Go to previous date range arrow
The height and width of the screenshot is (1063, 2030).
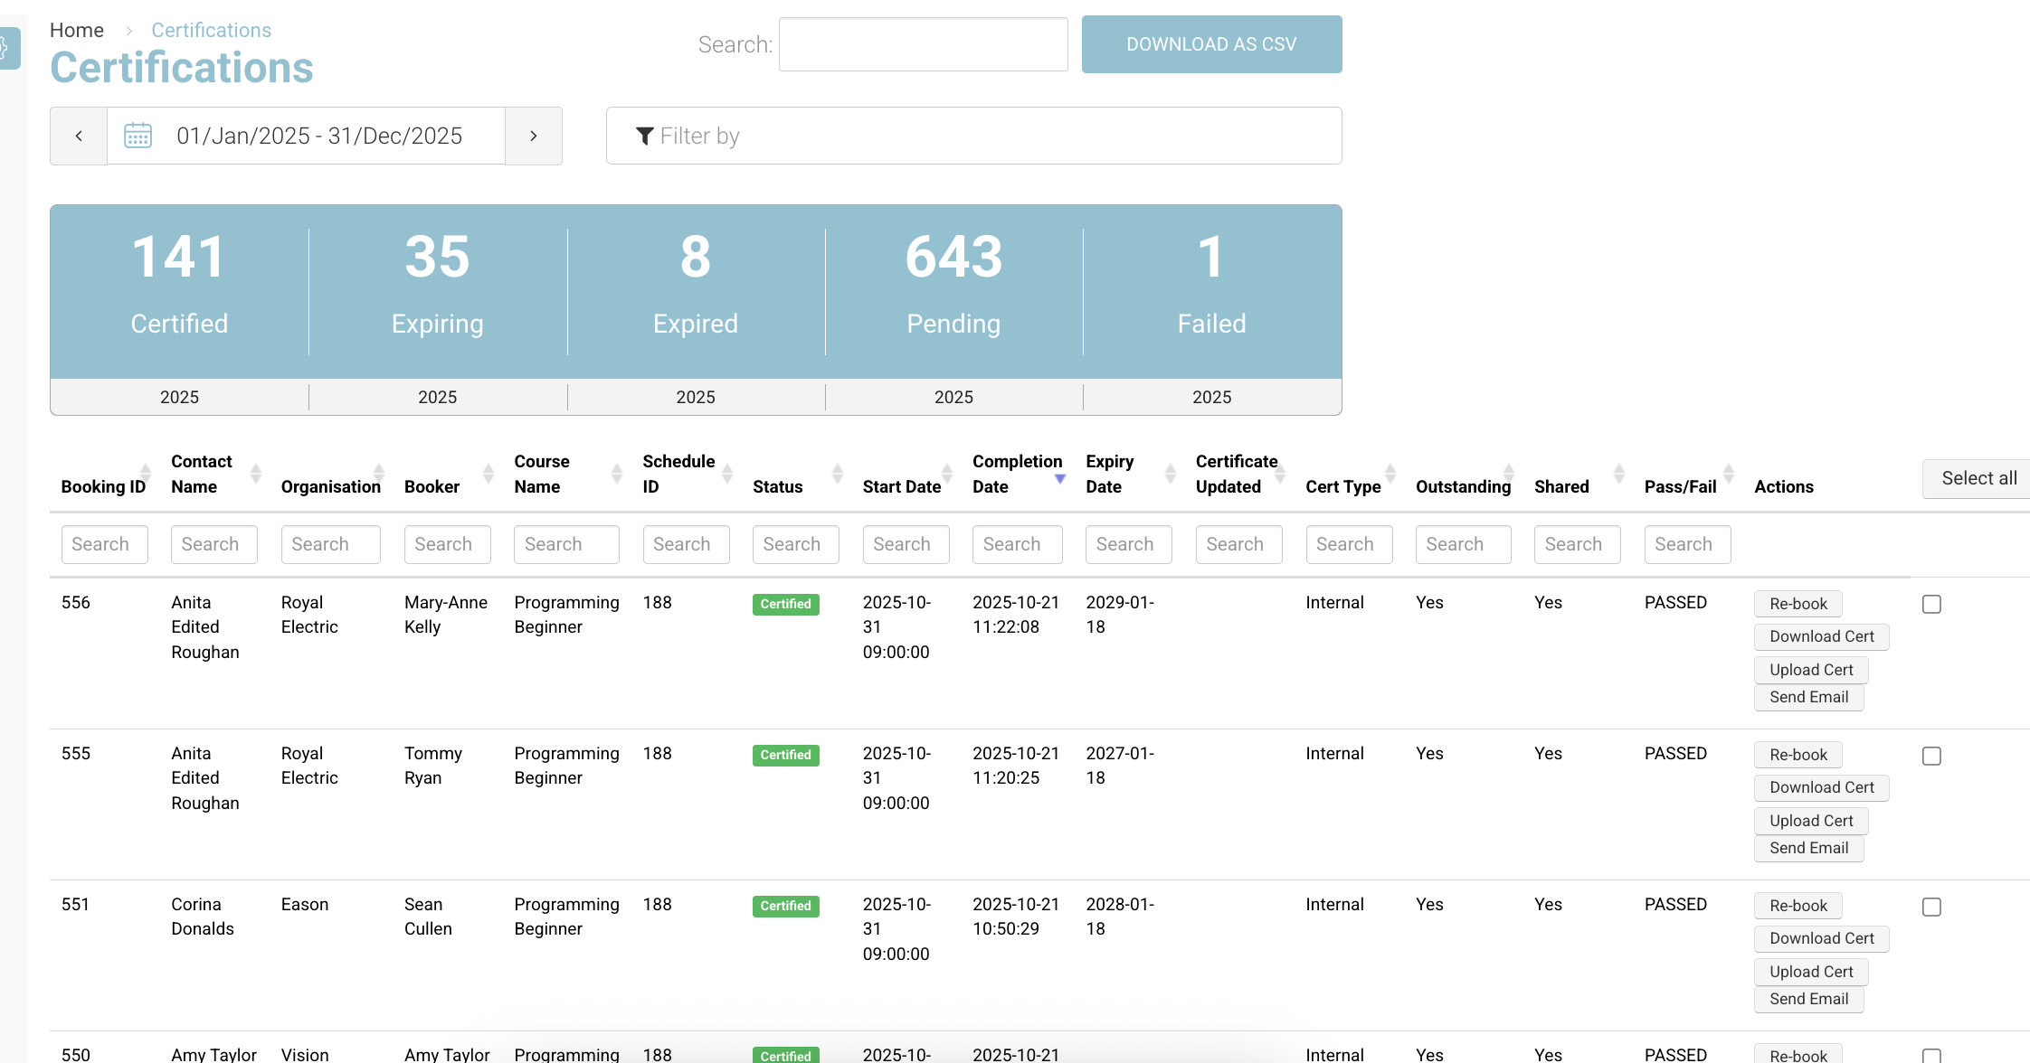79,136
